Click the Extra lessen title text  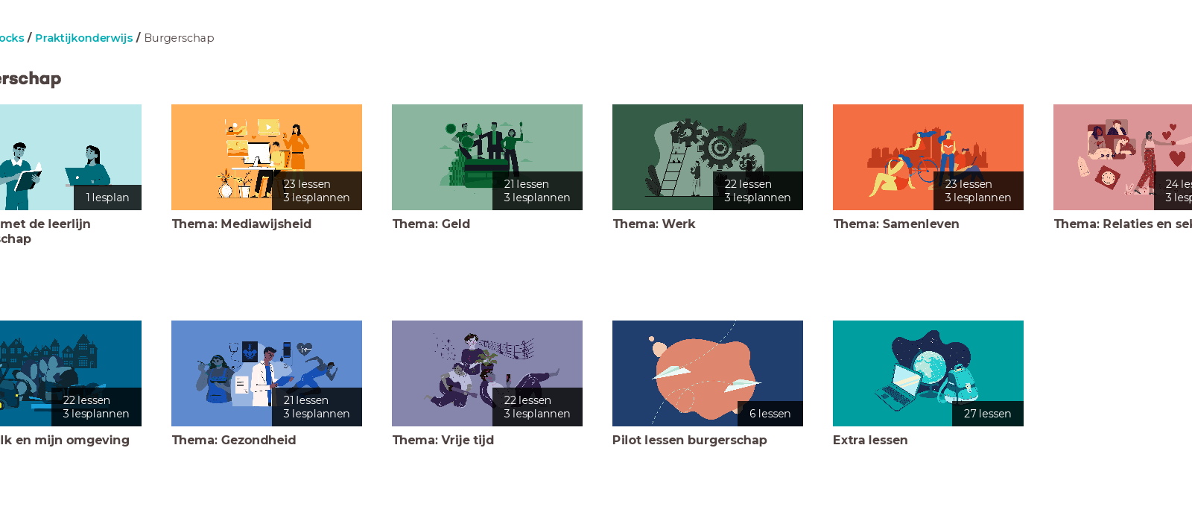point(870,440)
